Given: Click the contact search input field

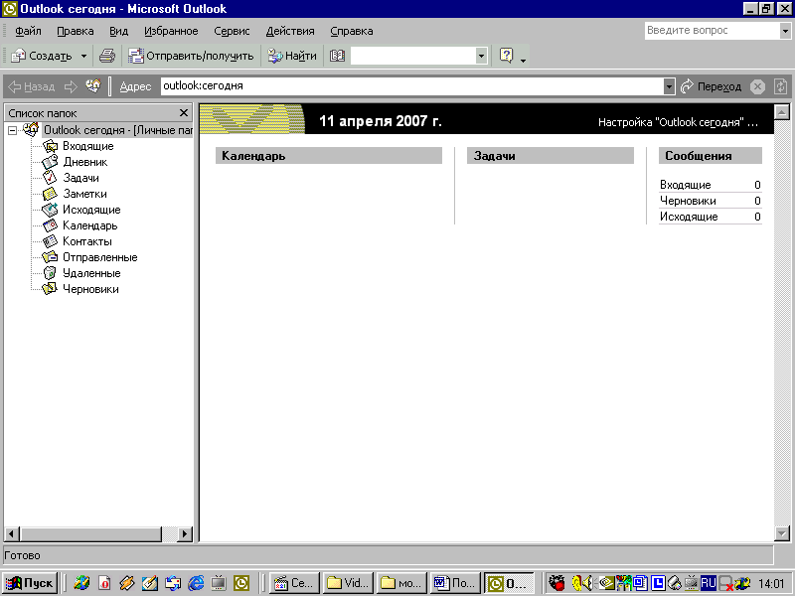Looking at the screenshot, I should [413, 56].
